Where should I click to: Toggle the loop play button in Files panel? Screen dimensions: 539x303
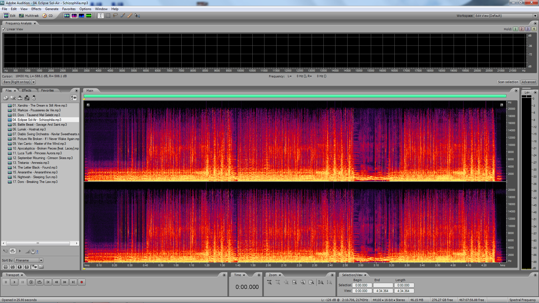(x=13, y=251)
